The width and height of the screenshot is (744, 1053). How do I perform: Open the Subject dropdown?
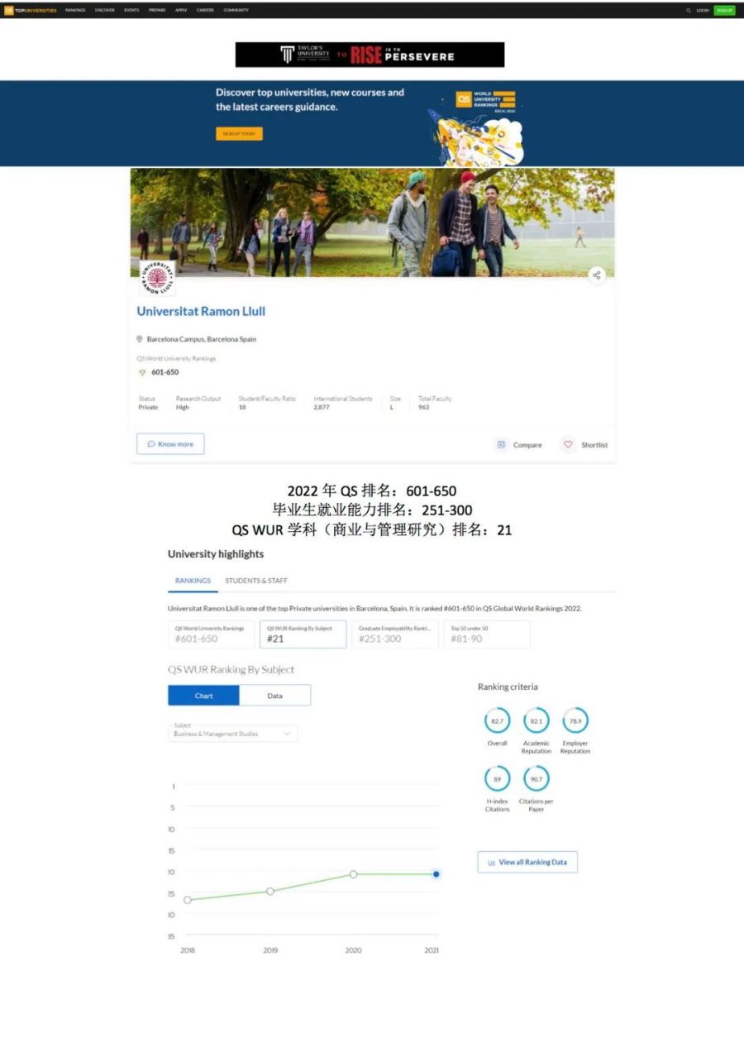pos(233,733)
